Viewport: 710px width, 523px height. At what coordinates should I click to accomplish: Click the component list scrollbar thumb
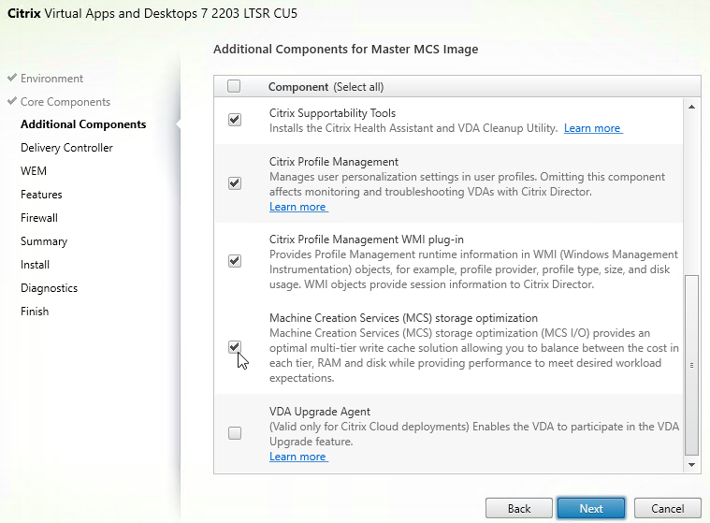pyautogui.click(x=691, y=365)
